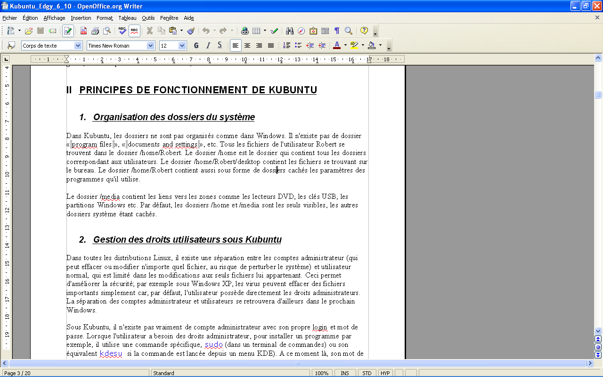Run Spellcheck with ABC checkmark icon

coord(122,31)
